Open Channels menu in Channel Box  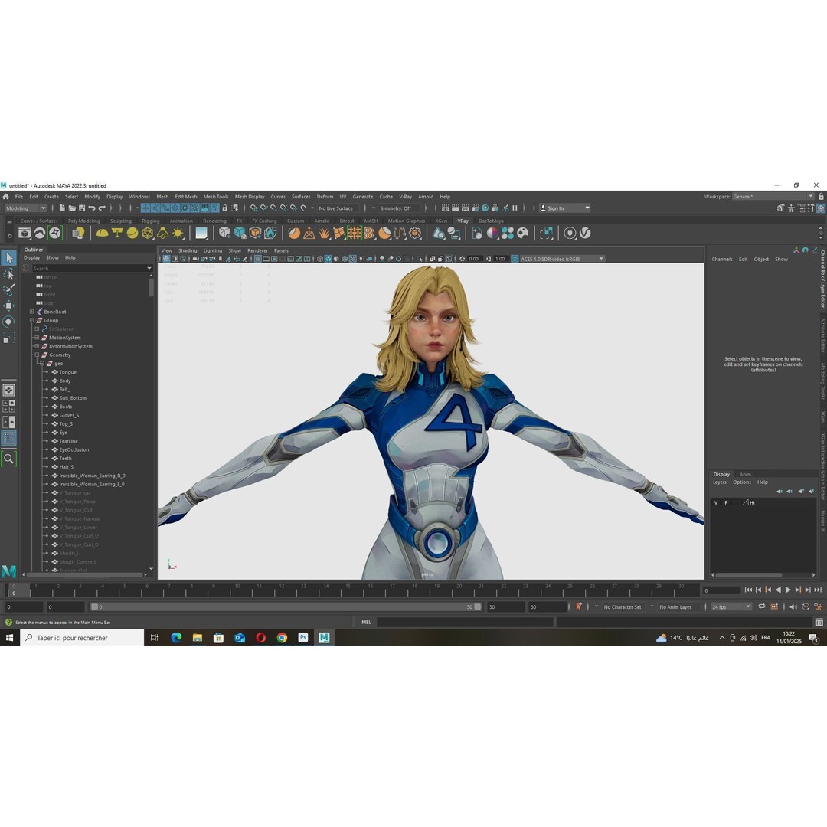721,260
